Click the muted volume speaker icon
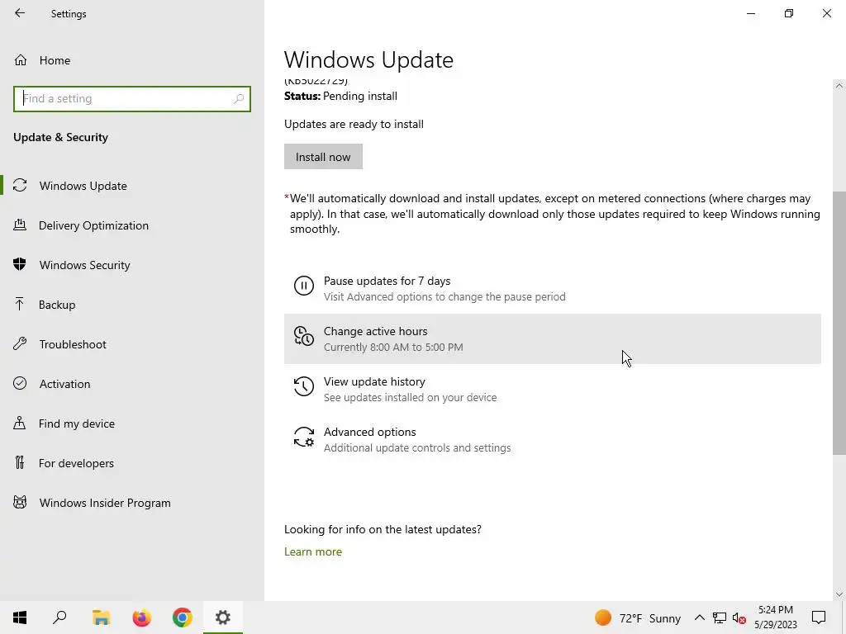Viewport: 846px width, 634px height. (x=739, y=617)
